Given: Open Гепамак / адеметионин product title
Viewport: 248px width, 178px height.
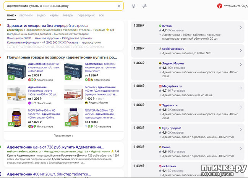Looking at the screenshot, I should tap(102, 91).
